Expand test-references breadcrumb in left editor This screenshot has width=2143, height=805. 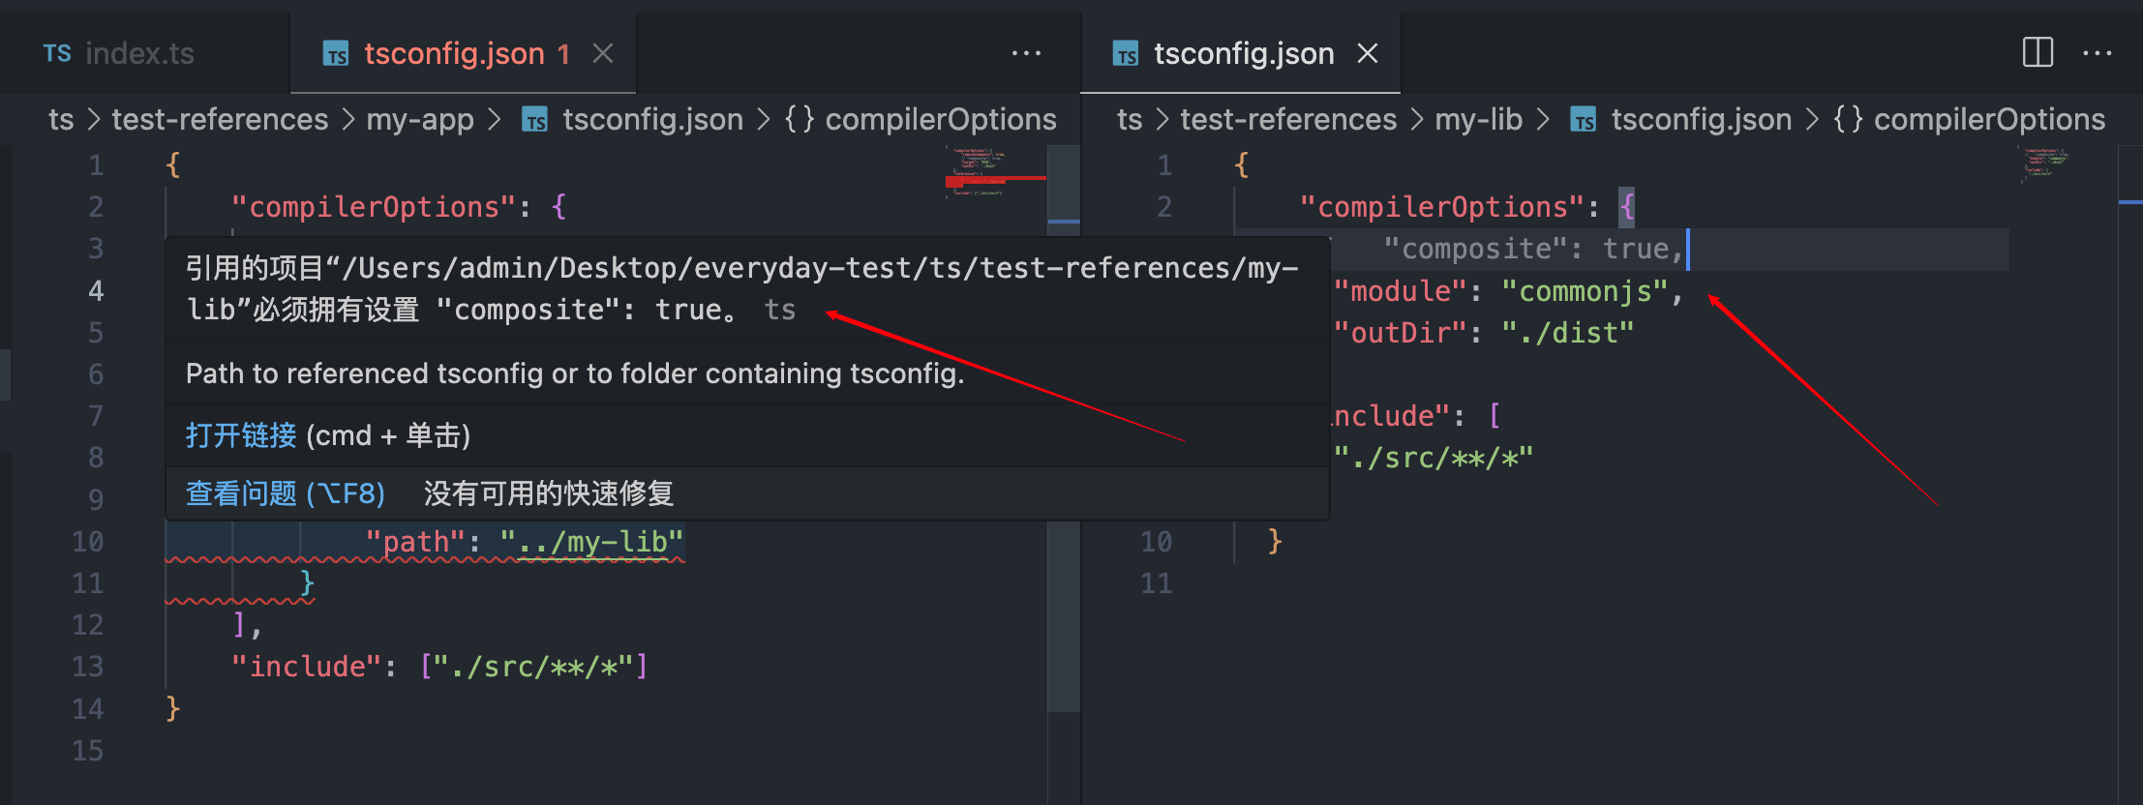click(x=220, y=119)
